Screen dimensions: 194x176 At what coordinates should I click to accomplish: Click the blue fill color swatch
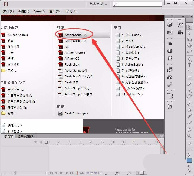tap(189, 160)
